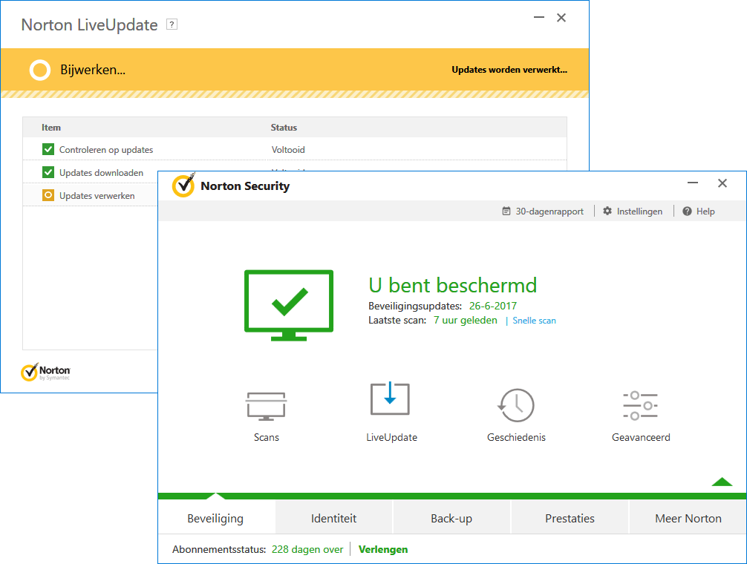Click the 228 dagen over status
This screenshot has height=564, width=747.
point(307,549)
